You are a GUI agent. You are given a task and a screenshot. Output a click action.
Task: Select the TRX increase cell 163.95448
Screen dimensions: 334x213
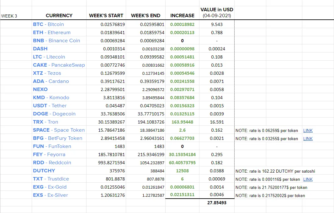pos(182,122)
